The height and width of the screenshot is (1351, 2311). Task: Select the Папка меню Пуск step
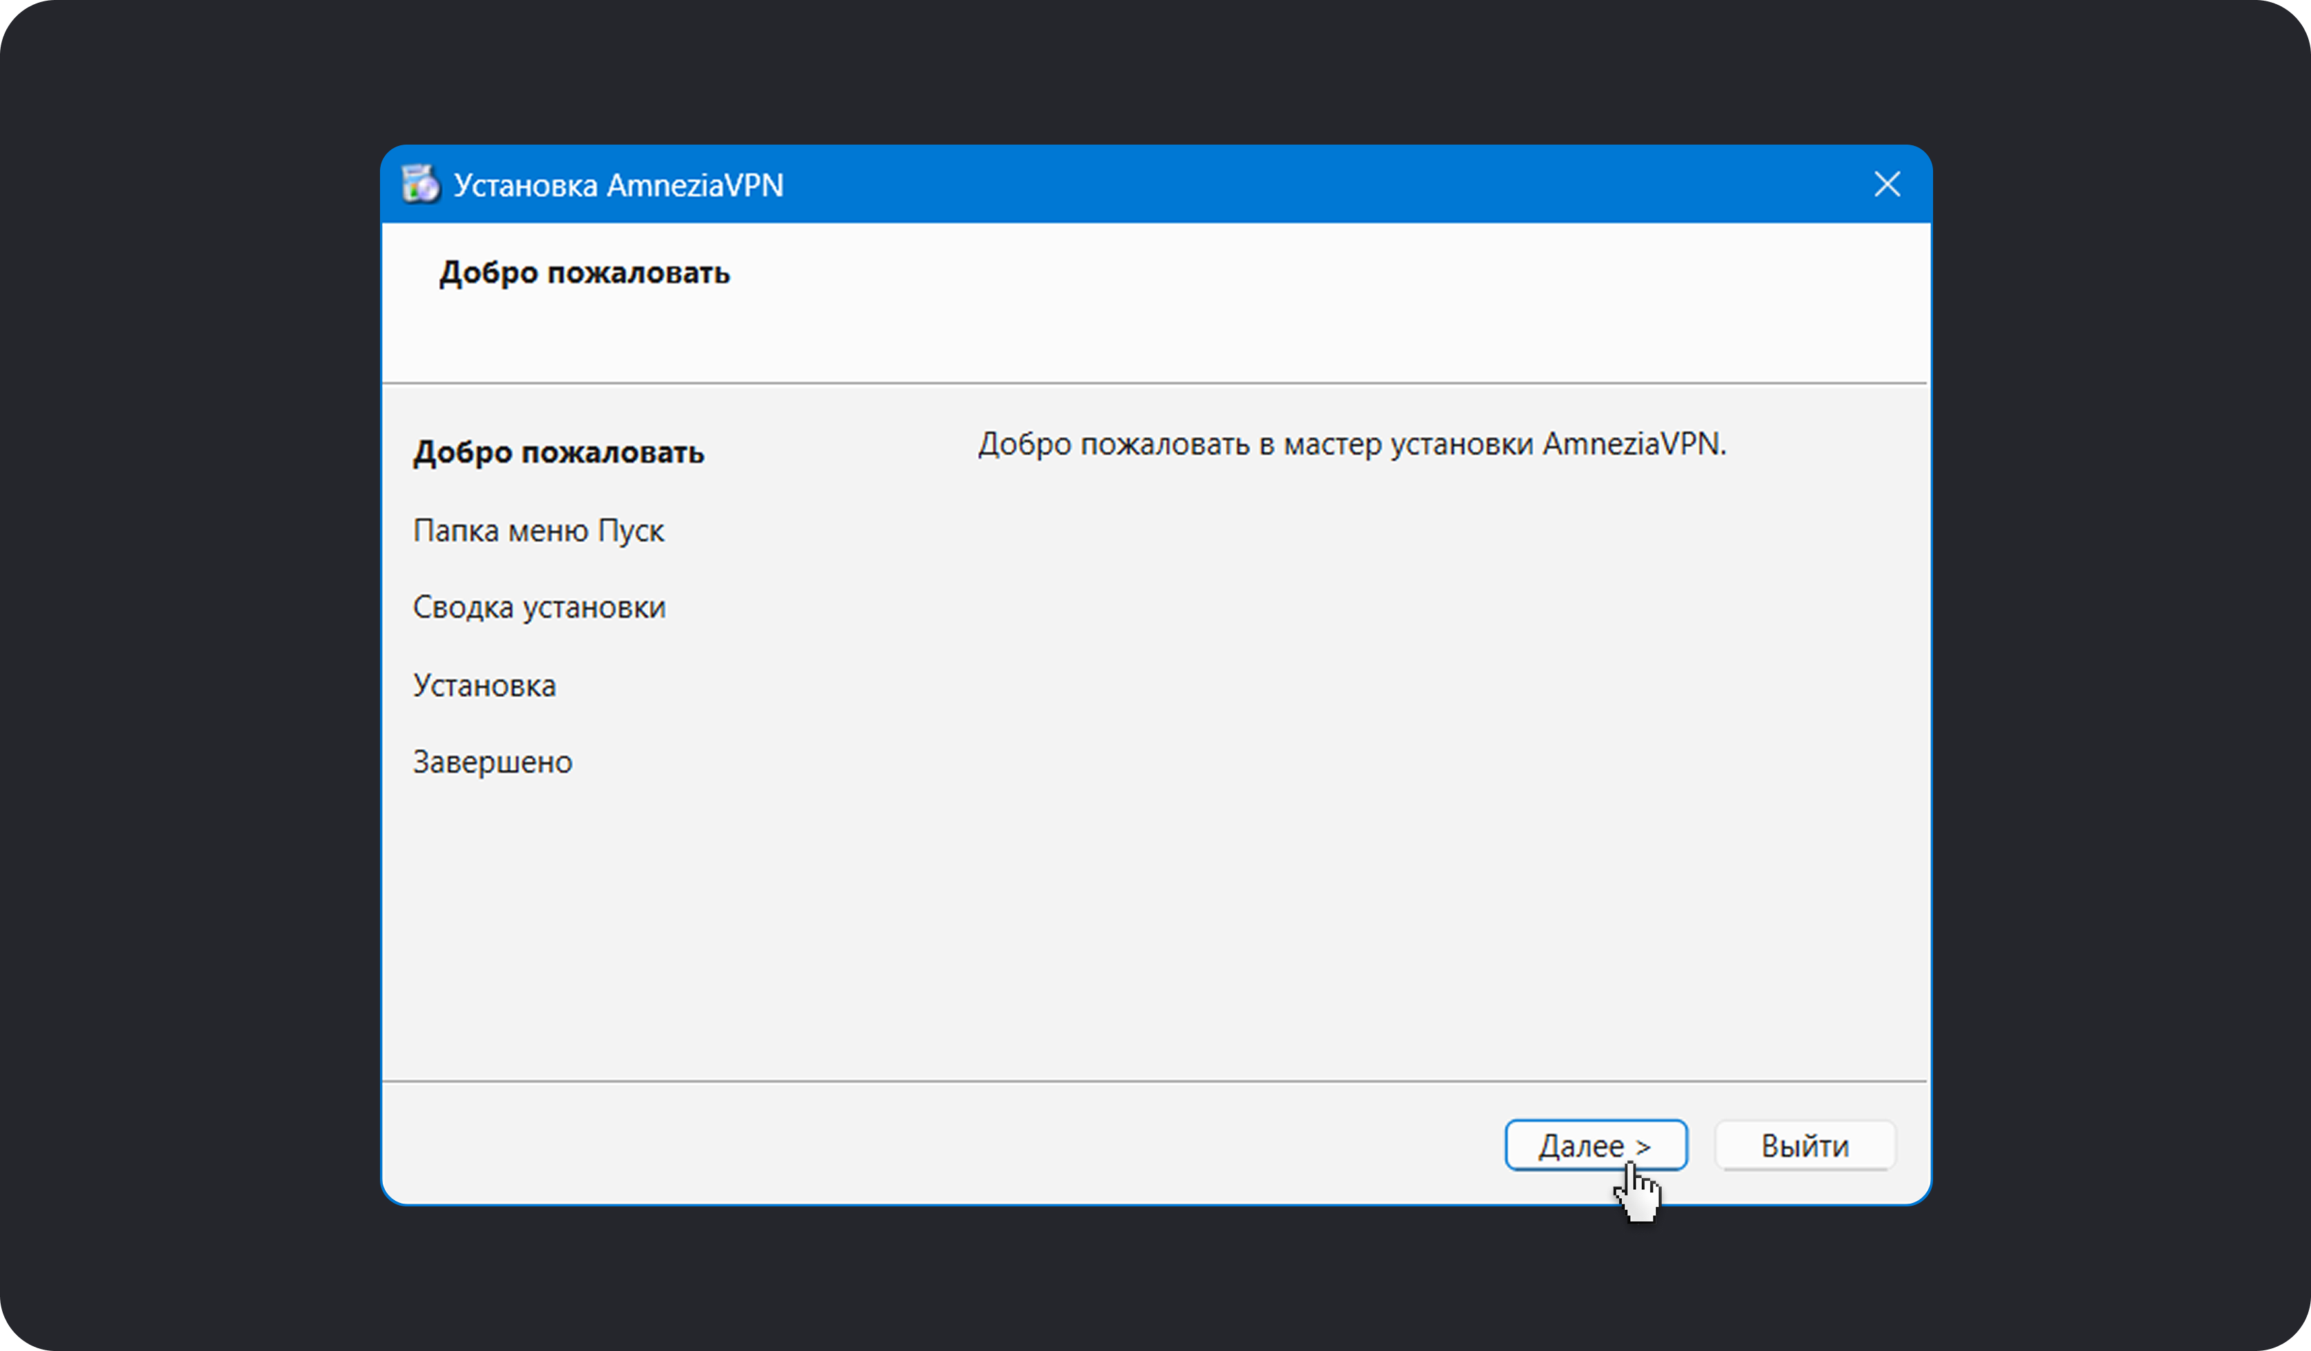(x=538, y=531)
